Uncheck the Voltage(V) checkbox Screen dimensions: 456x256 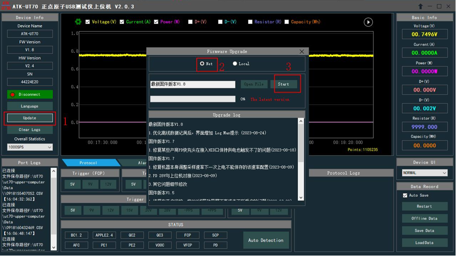(x=88, y=22)
